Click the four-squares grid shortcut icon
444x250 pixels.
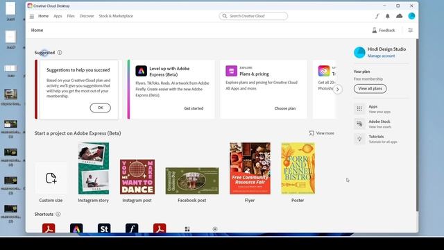point(187,229)
